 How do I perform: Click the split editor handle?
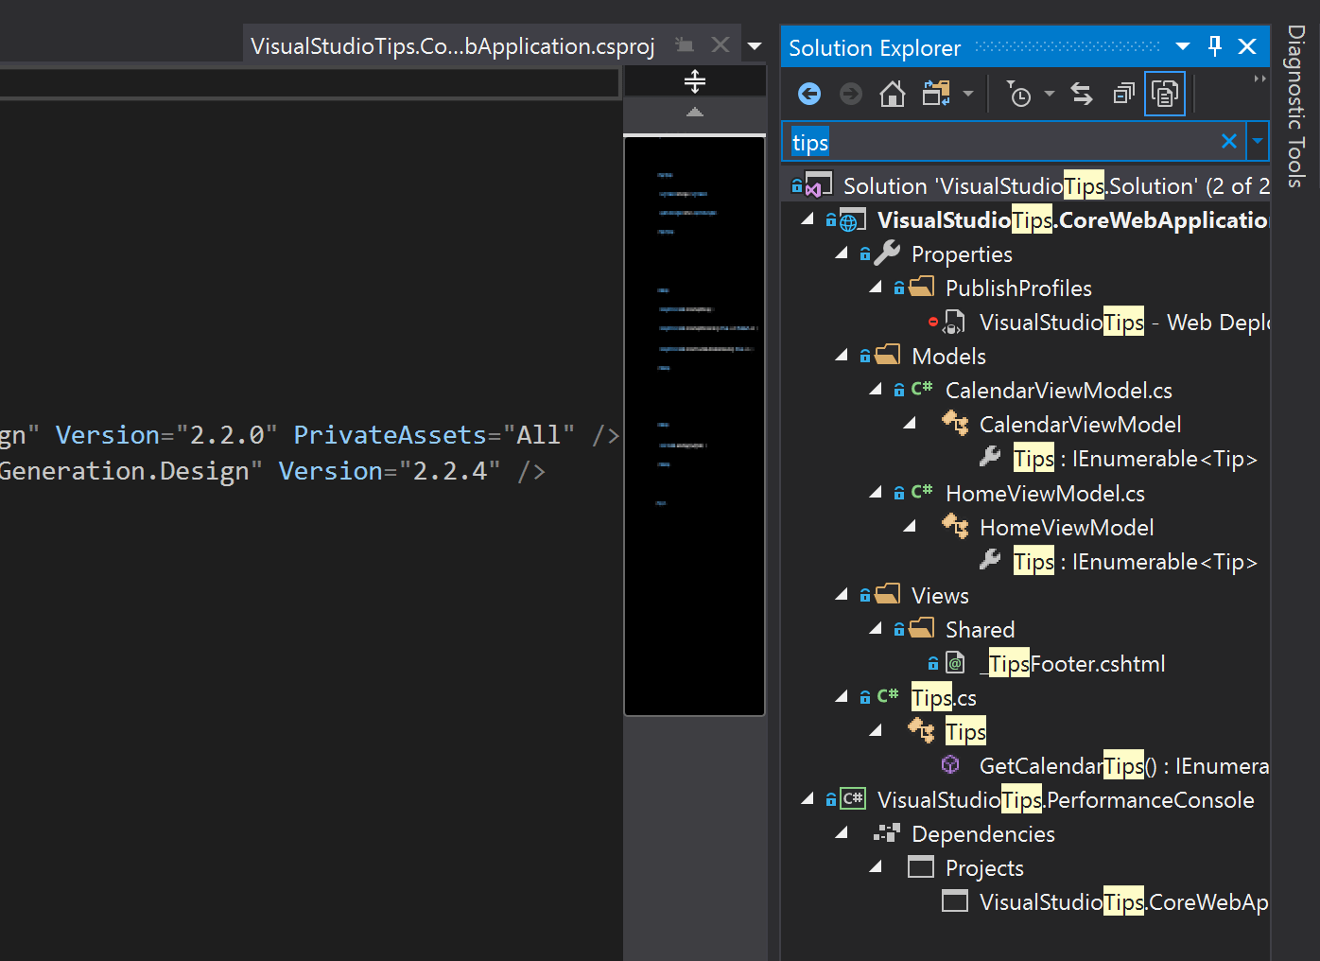695,81
